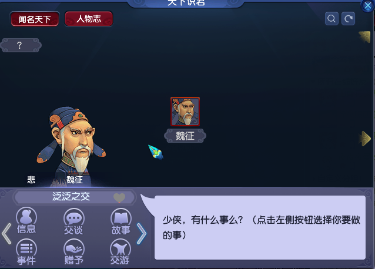Open the 信息 info icon
Screen dimensions: 375x269
coord(26,220)
